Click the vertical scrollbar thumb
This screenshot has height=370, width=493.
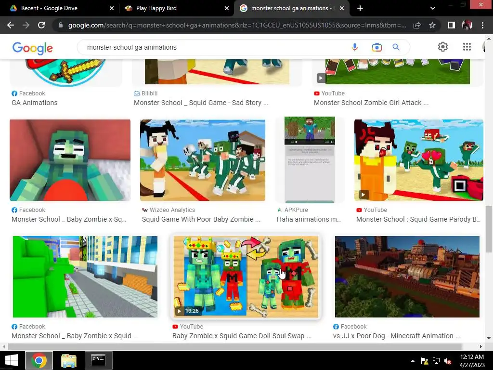[488, 229]
